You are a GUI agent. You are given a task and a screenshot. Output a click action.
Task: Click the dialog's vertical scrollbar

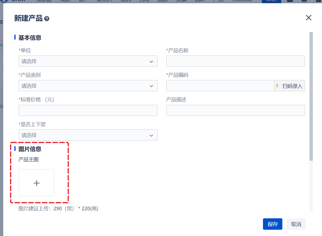[x=311, y=96]
